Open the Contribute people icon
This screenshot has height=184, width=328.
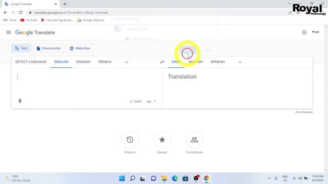(194, 140)
